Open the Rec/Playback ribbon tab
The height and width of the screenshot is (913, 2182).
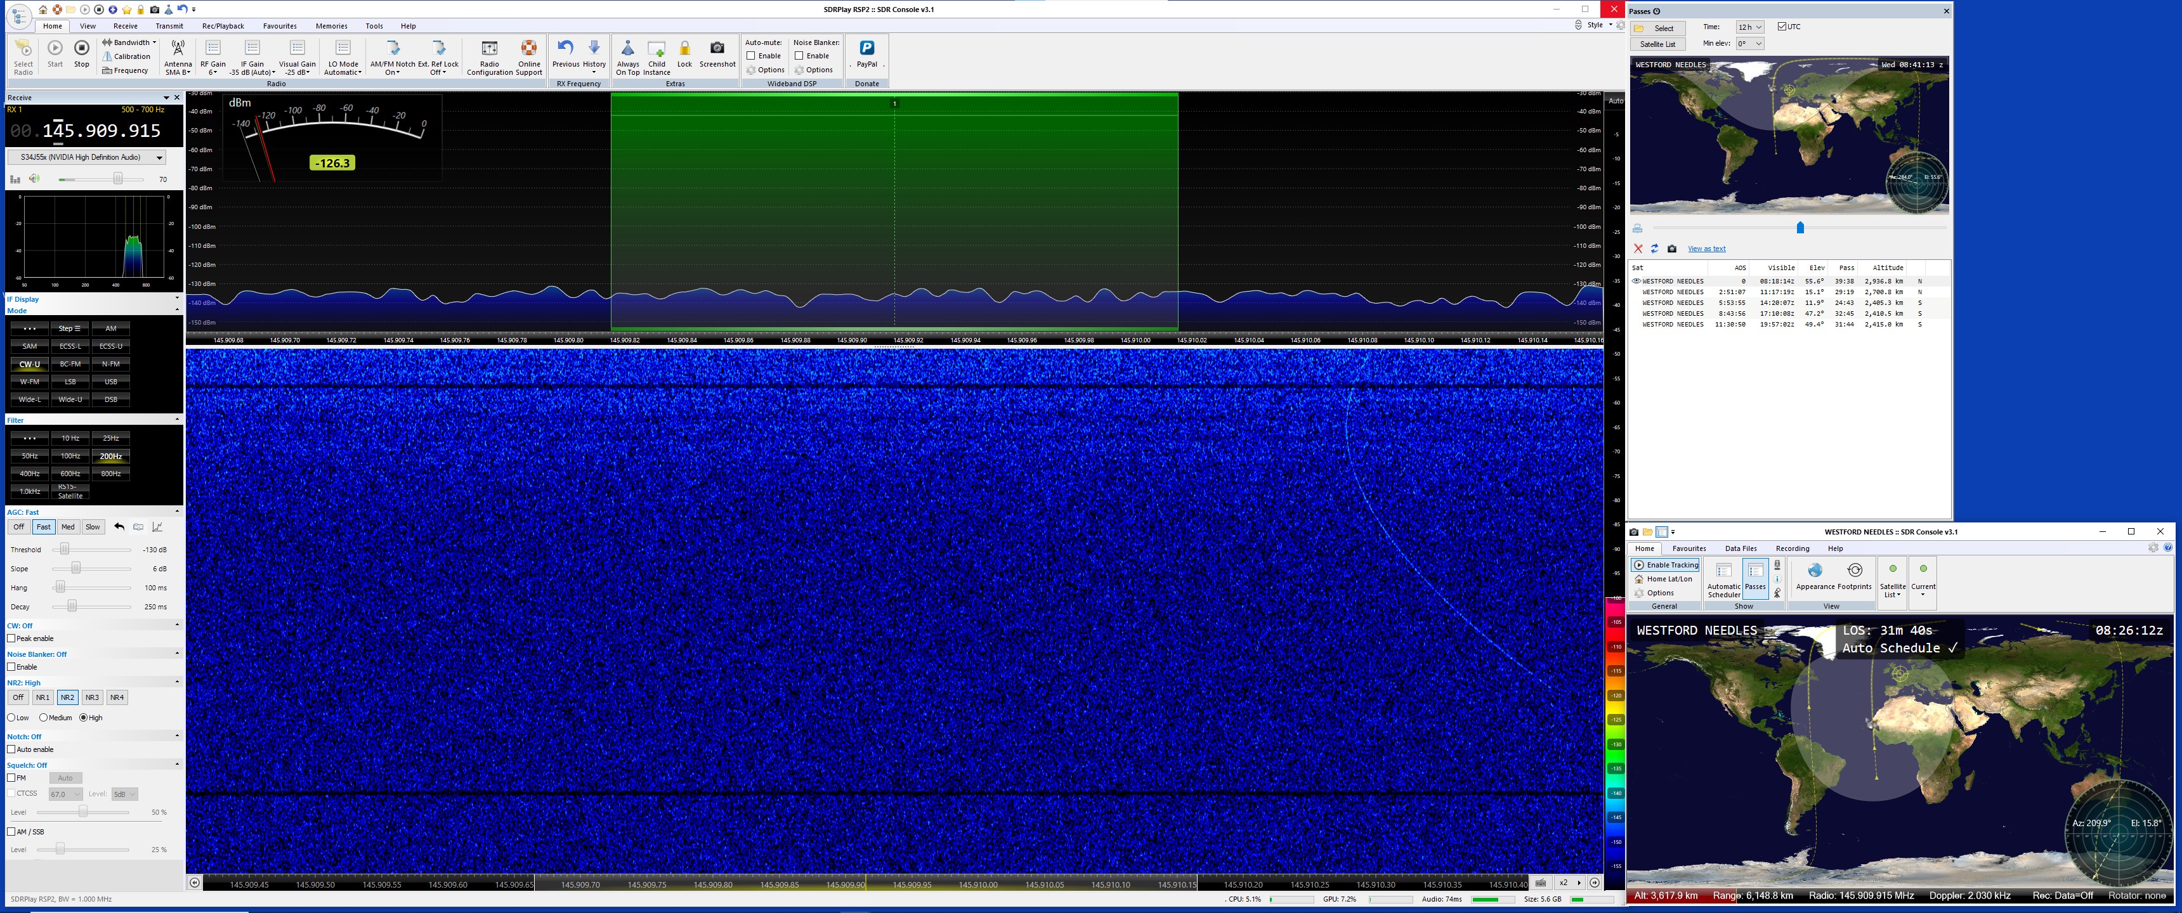point(223,26)
